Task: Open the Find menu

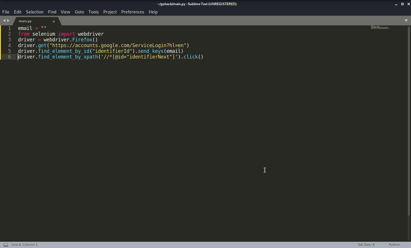Action: pyautogui.click(x=52, y=12)
